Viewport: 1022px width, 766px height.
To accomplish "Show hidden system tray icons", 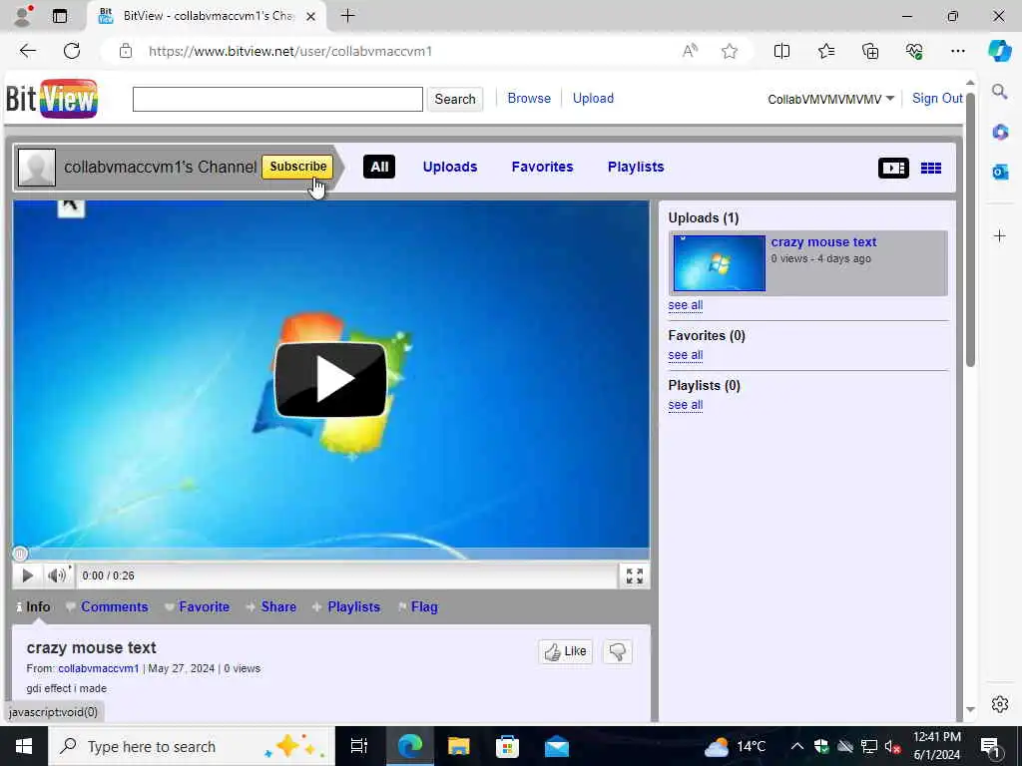I will 797,746.
